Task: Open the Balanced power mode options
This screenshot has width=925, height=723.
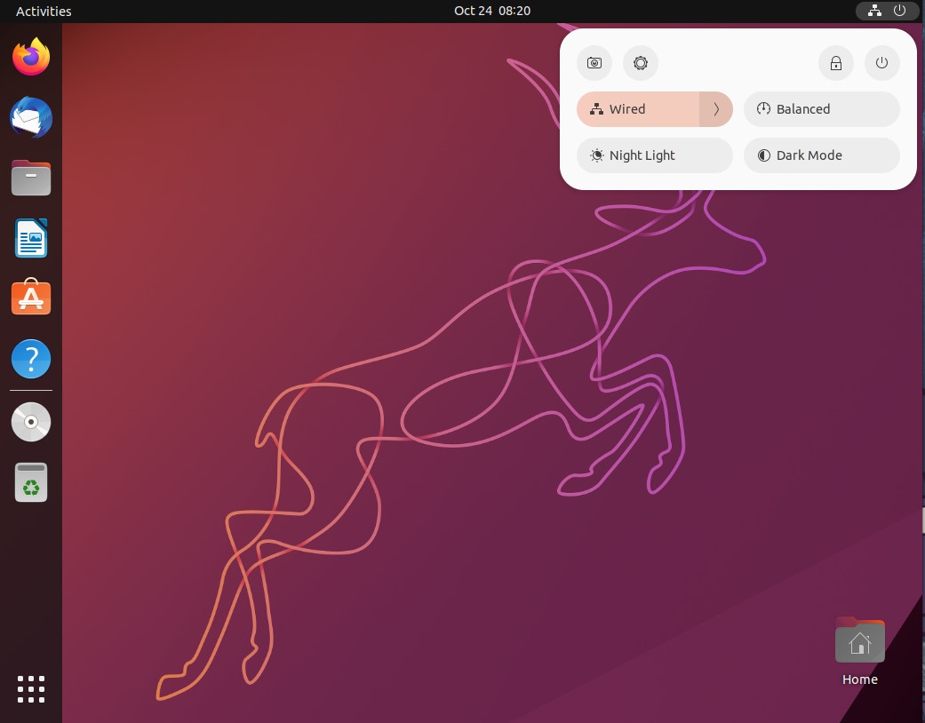Action: click(x=822, y=108)
